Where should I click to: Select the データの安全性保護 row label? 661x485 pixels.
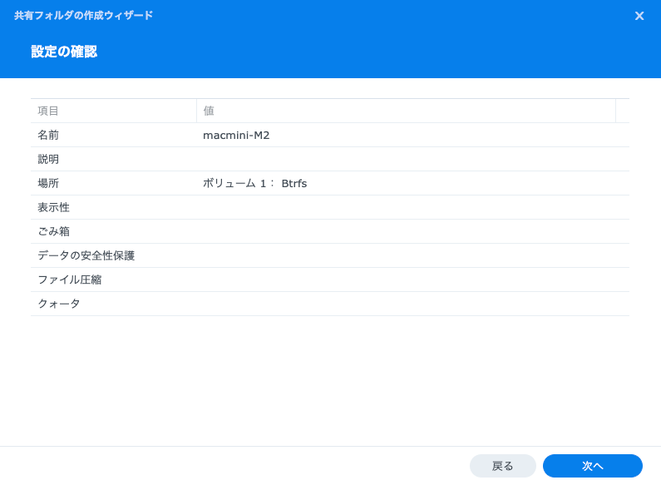[x=86, y=255]
